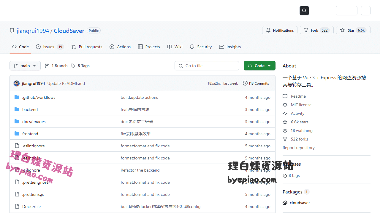Open the CloudSaver repository link
This screenshot has width=380, height=213.
pyautogui.click(x=69, y=31)
